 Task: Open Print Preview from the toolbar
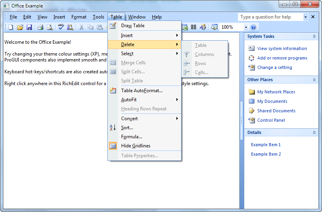click(x=50, y=27)
